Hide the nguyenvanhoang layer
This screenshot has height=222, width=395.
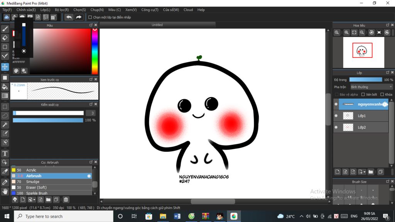(336, 104)
